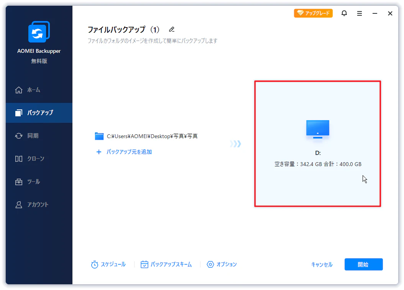Open the クローン (Clone) section
Screen dimensions: 404x290
(39, 159)
